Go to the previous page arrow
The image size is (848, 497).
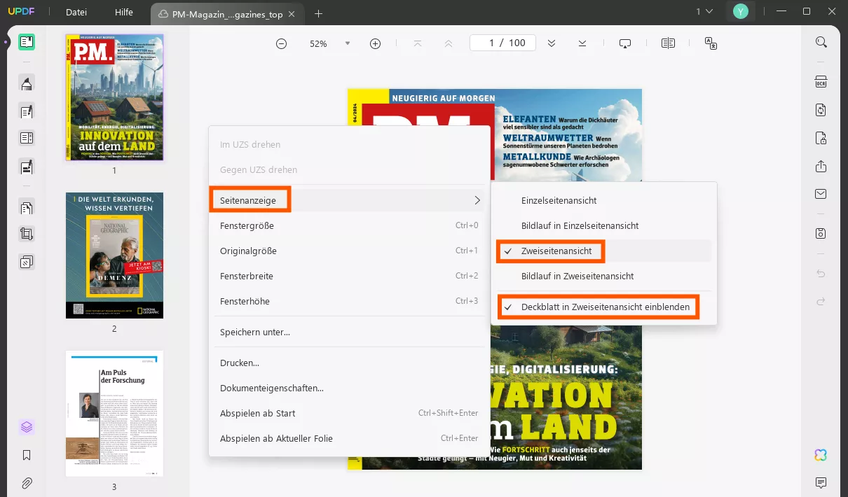click(x=449, y=43)
